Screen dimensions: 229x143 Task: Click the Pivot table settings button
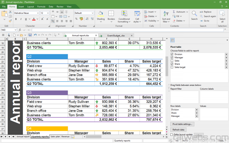tap(182, 124)
